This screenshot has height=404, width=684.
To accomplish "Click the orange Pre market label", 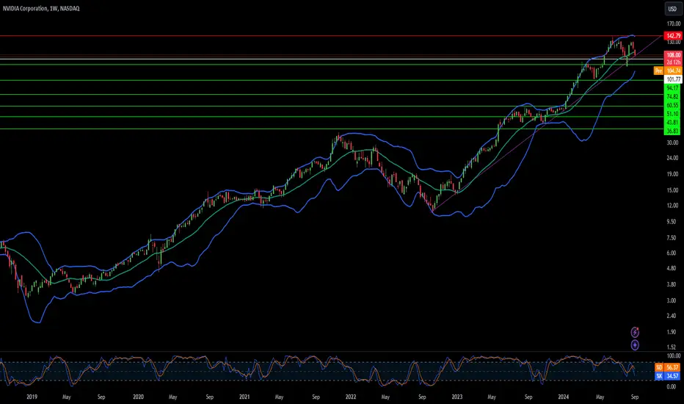I will pos(658,71).
